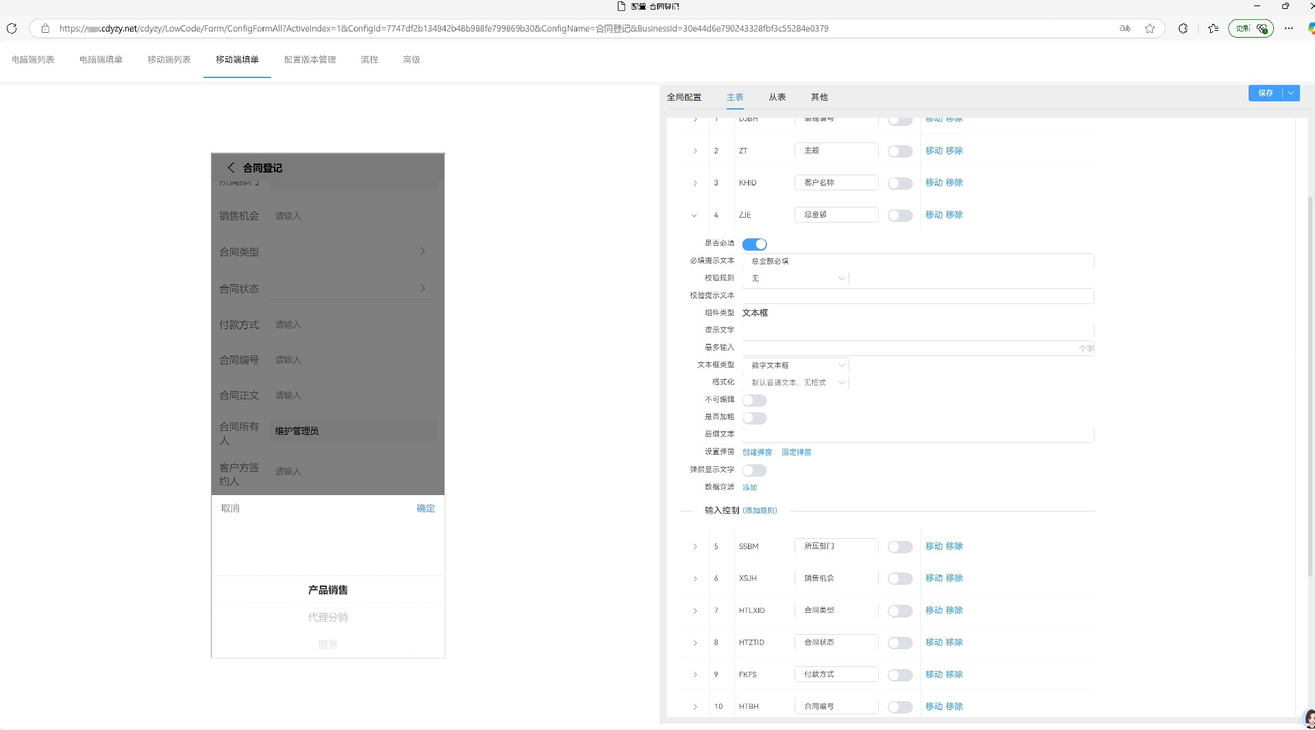Open the favorites list icon
The width and height of the screenshot is (1315, 730).
(1214, 29)
